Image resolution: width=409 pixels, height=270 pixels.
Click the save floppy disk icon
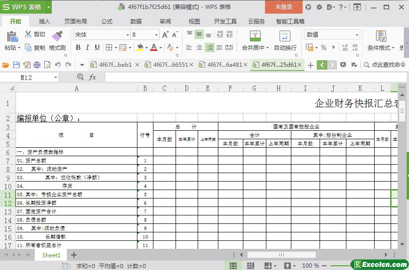16,65
